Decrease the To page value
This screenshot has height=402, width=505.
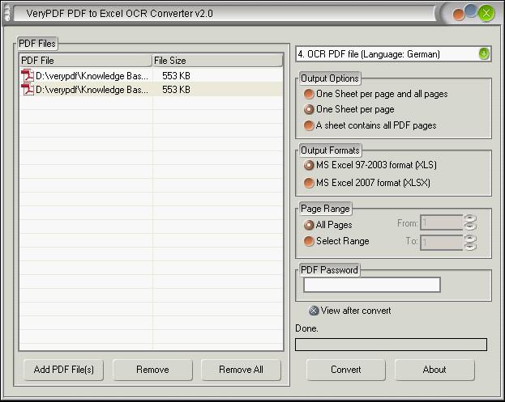click(x=470, y=247)
